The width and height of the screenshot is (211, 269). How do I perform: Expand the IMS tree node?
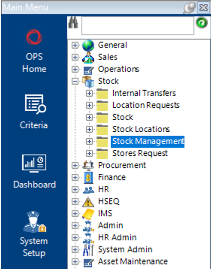75,213
